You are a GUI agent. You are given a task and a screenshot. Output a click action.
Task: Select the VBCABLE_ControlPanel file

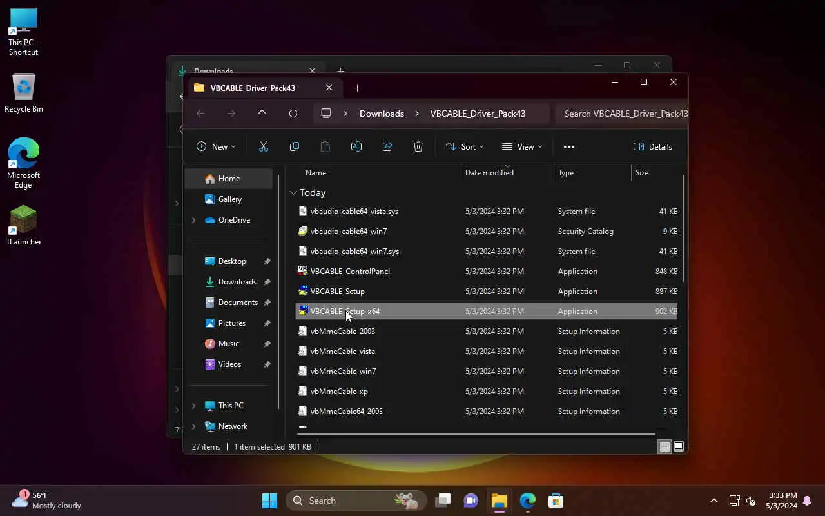(487, 272)
